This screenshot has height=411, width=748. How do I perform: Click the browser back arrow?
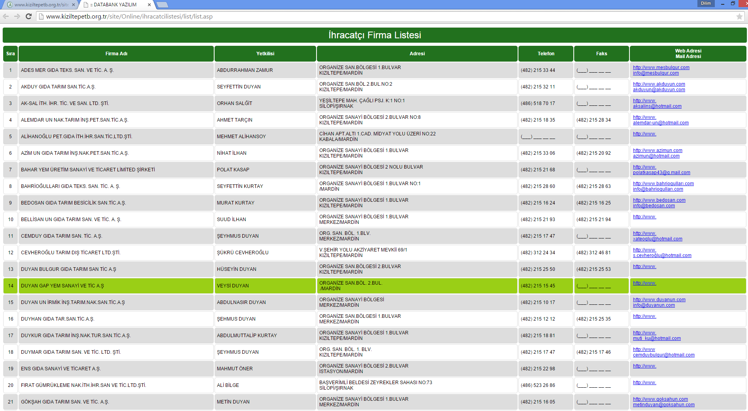tap(6, 16)
